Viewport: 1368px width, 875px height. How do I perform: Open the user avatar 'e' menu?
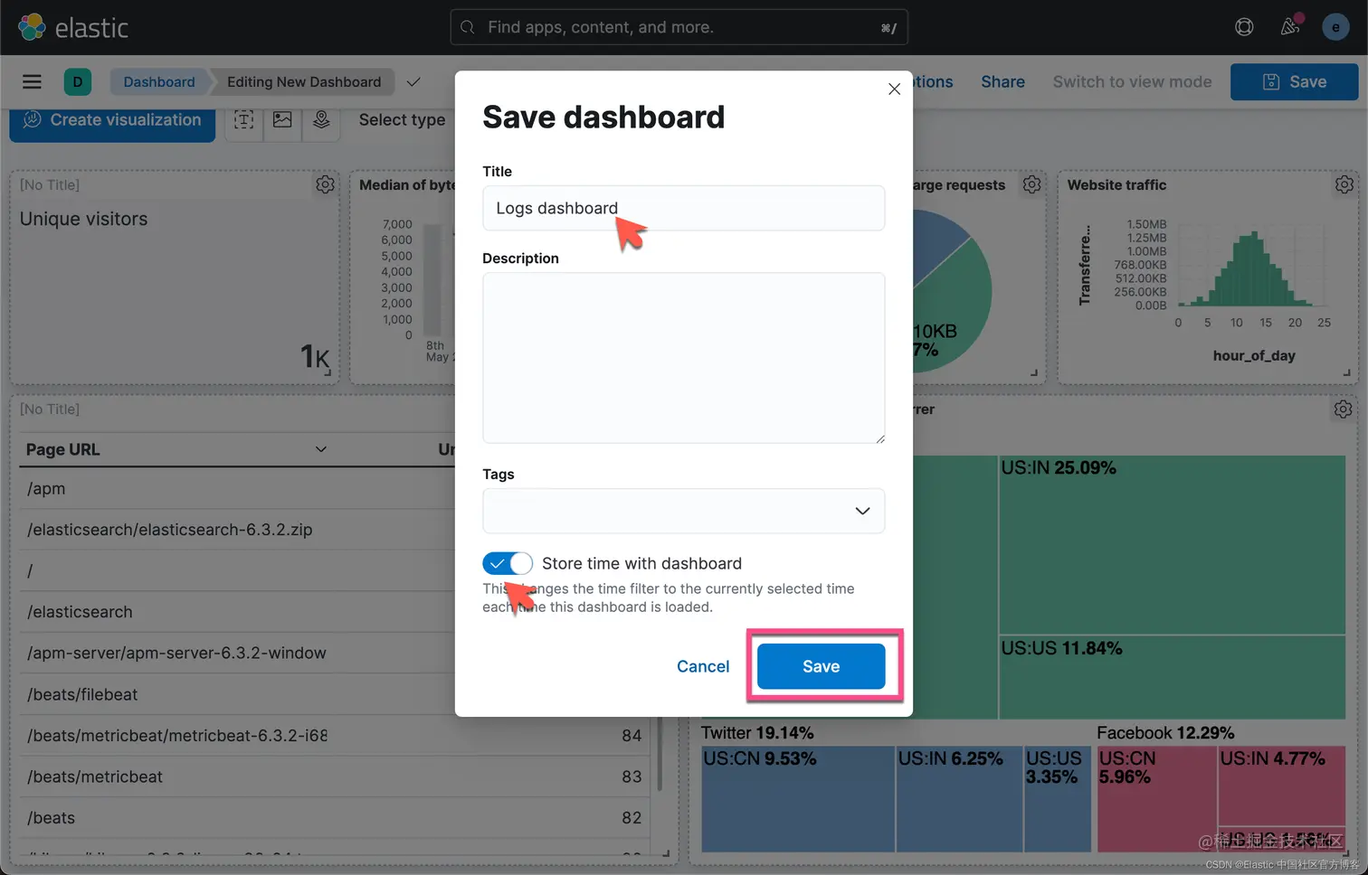coord(1335,27)
